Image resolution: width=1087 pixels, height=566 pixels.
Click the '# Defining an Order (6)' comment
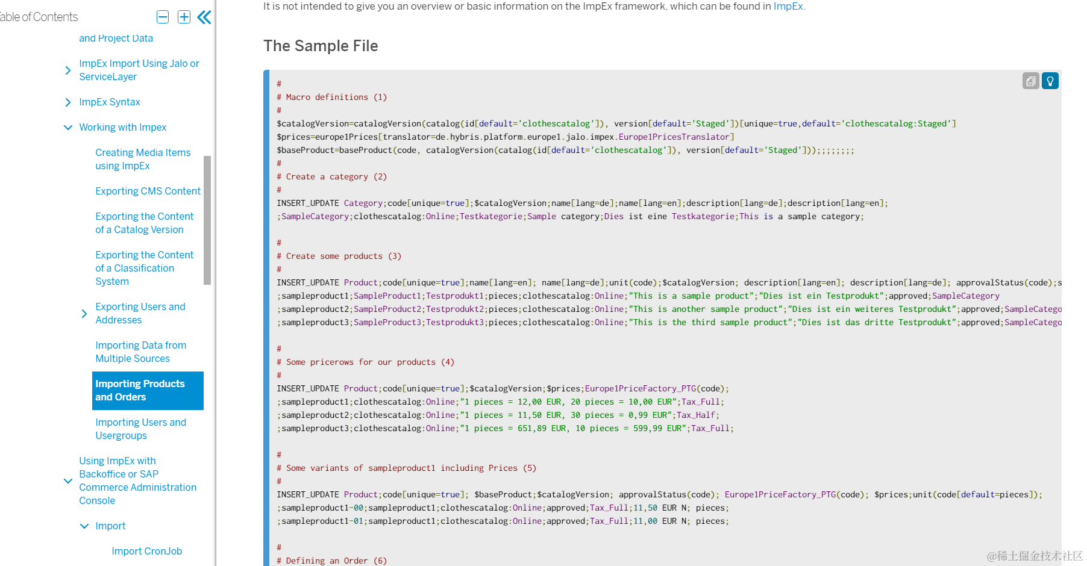(x=331, y=561)
